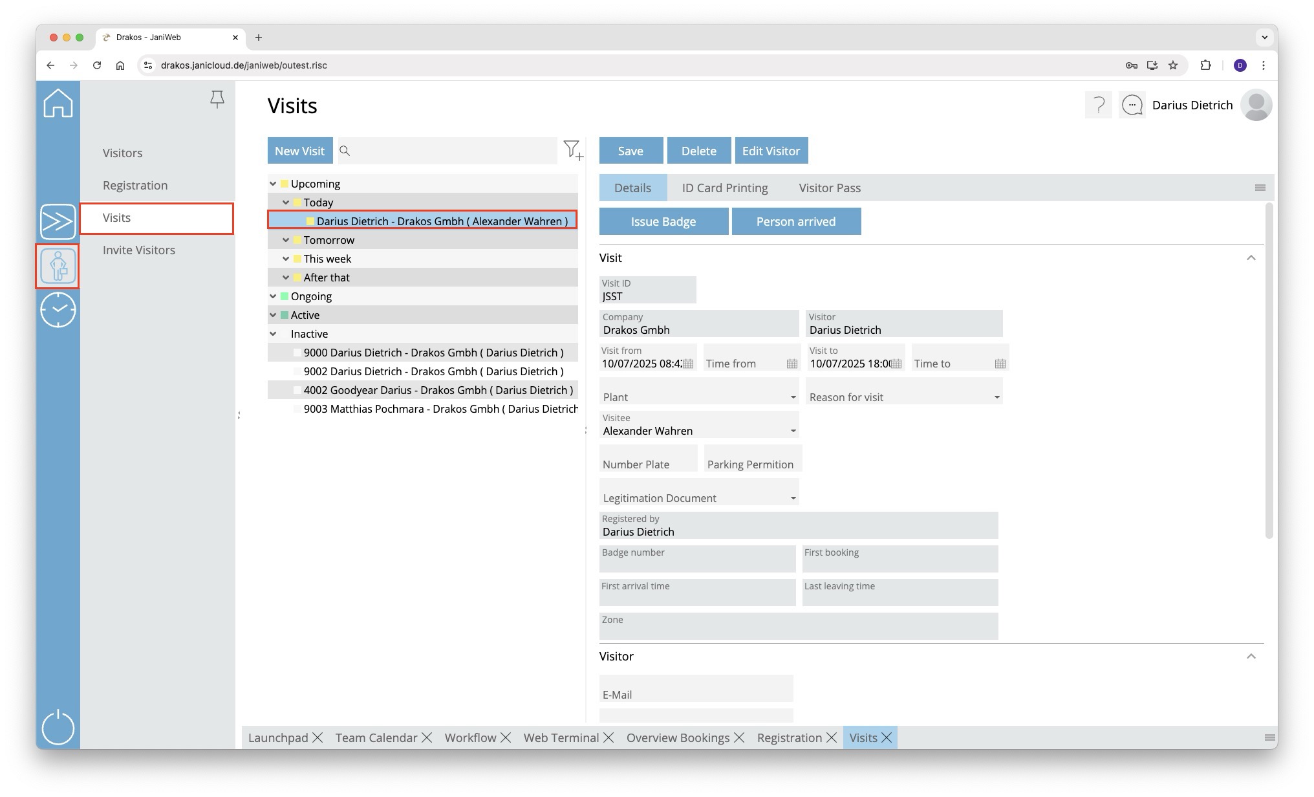Click the help question mark icon
Image resolution: width=1314 pixels, height=797 pixels.
[1098, 105]
